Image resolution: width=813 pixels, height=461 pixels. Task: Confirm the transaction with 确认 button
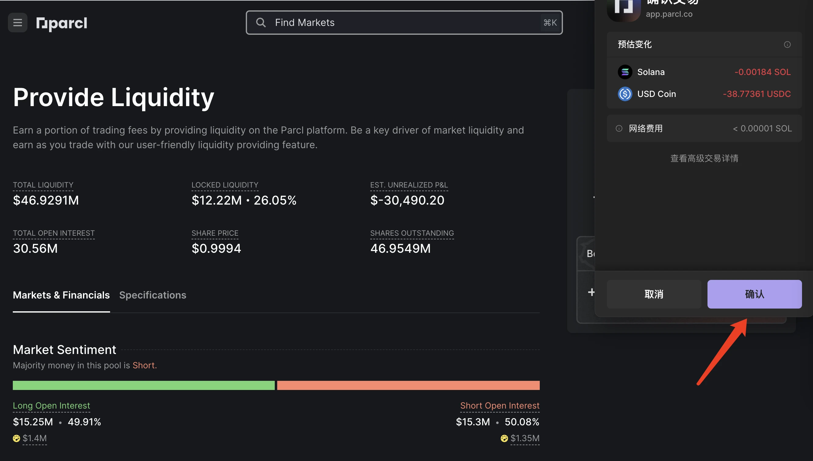754,294
